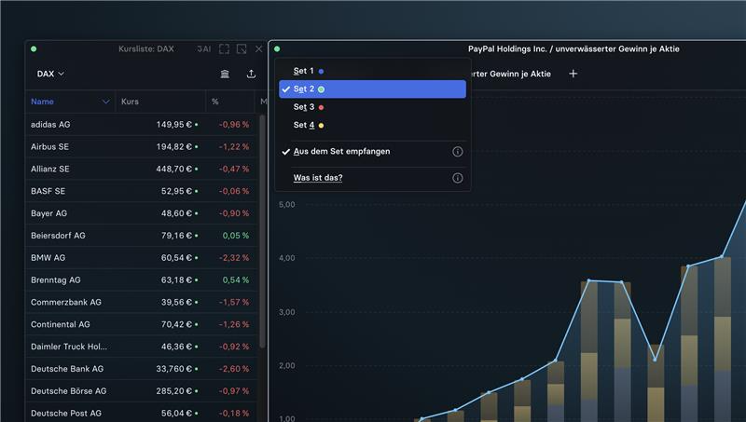Select the Commerzbank AG row
Image resolution: width=746 pixels, height=422 pixels.
[x=142, y=302]
